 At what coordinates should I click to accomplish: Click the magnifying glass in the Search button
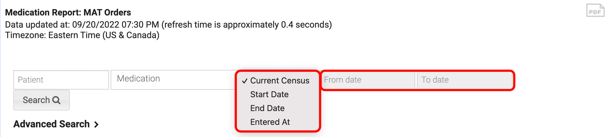(x=56, y=100)
